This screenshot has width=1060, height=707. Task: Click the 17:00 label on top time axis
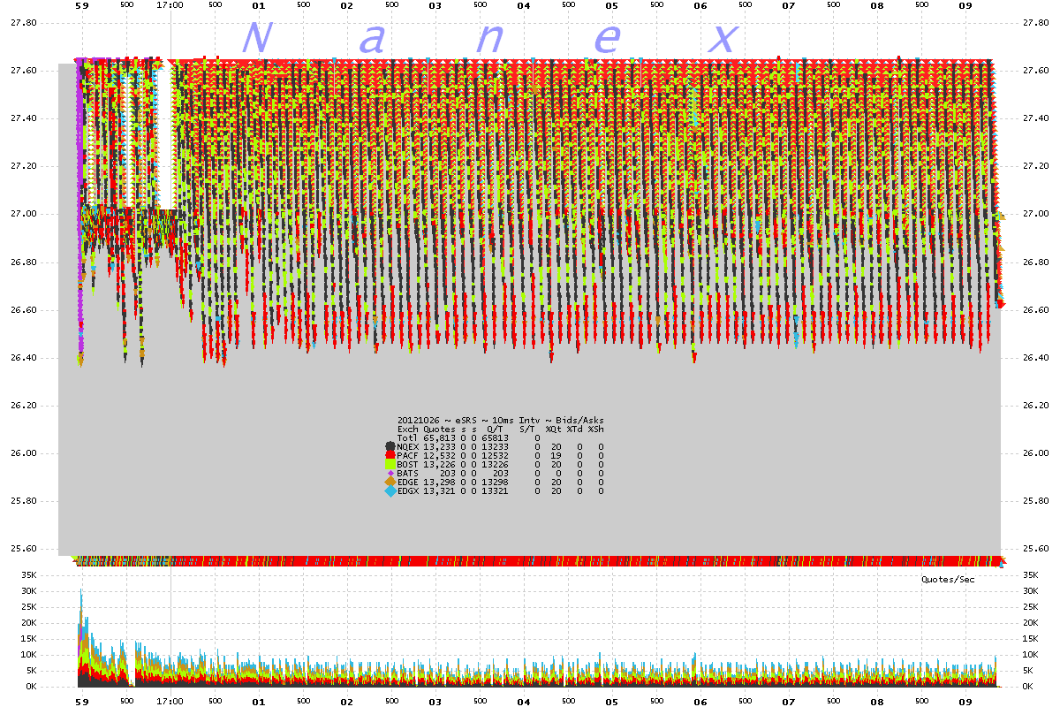pos(170,5)
